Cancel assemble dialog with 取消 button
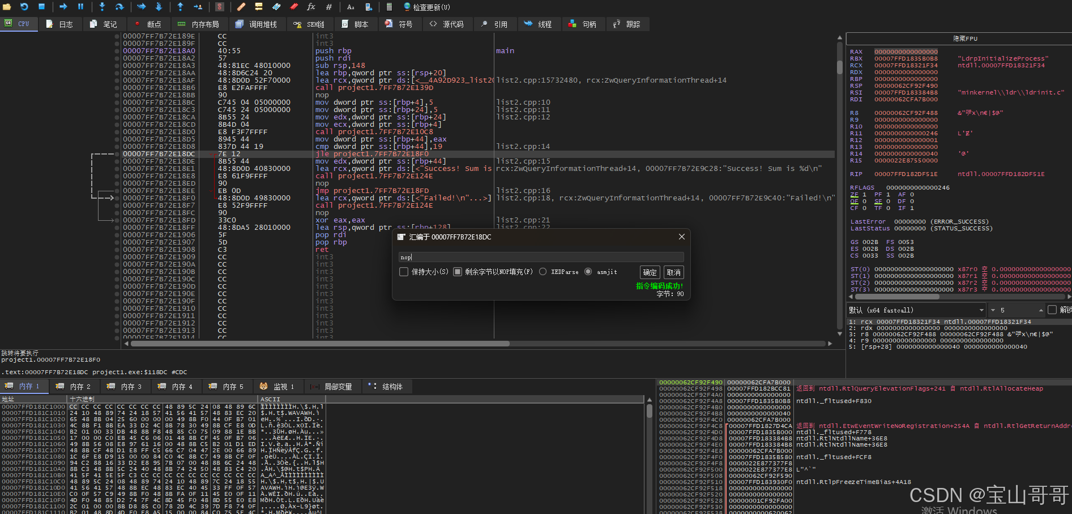This screenshot has width=1072, height=514. [x=673, y=272]
